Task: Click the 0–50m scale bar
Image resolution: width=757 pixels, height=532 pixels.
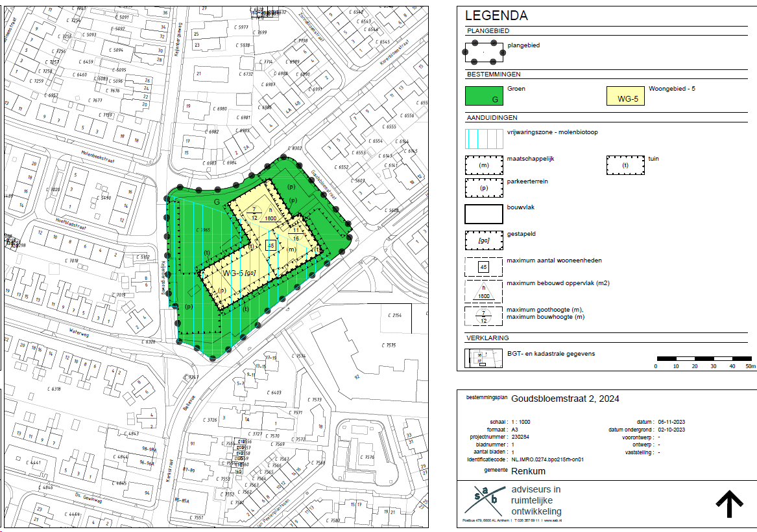Action: click(704, 359)
